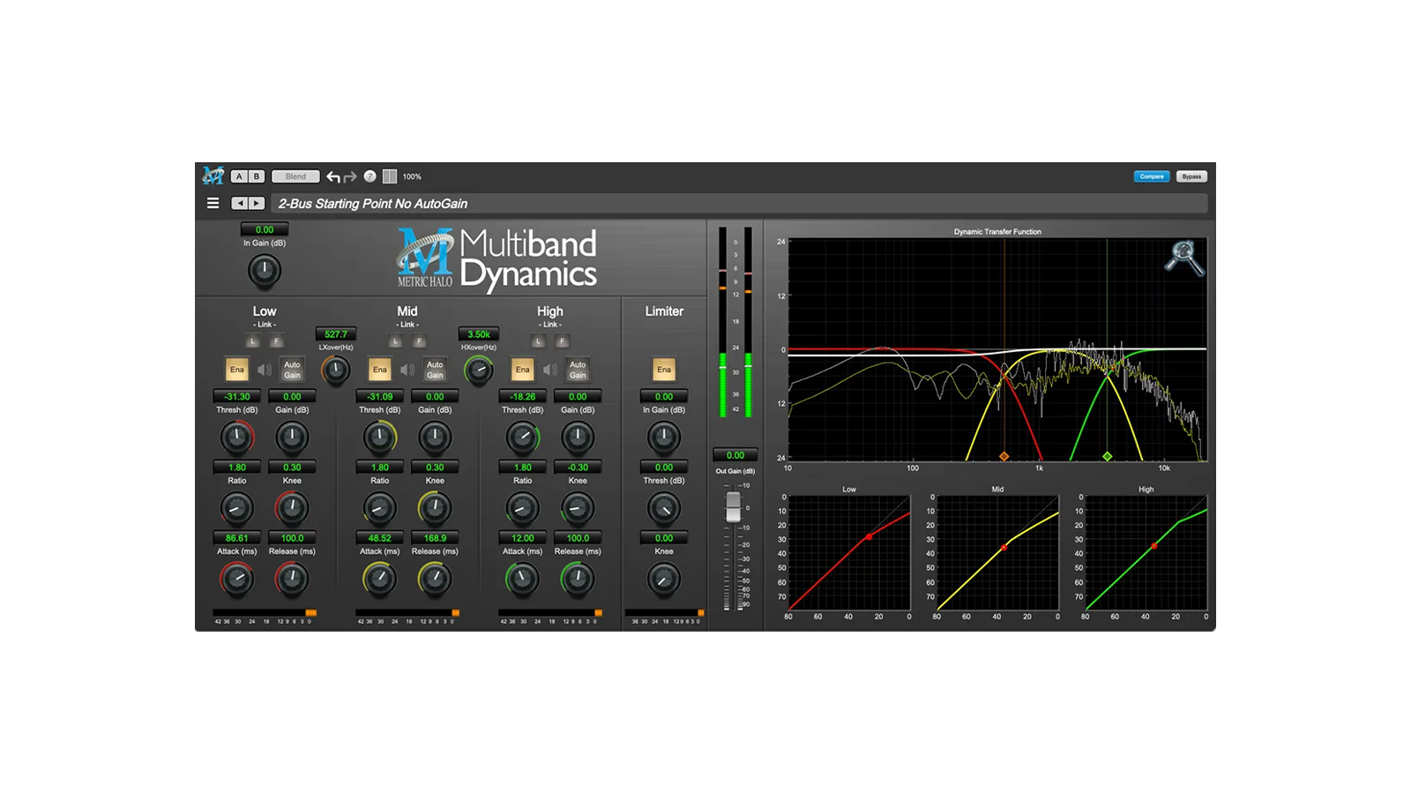Click the Mid Attack value 48.52
Viewport: 1411px width, 794px height.
coord(380,538)
